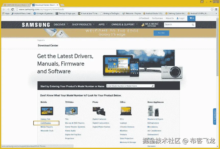Open the Chrome hamburger menu

(x=216, y=9)
